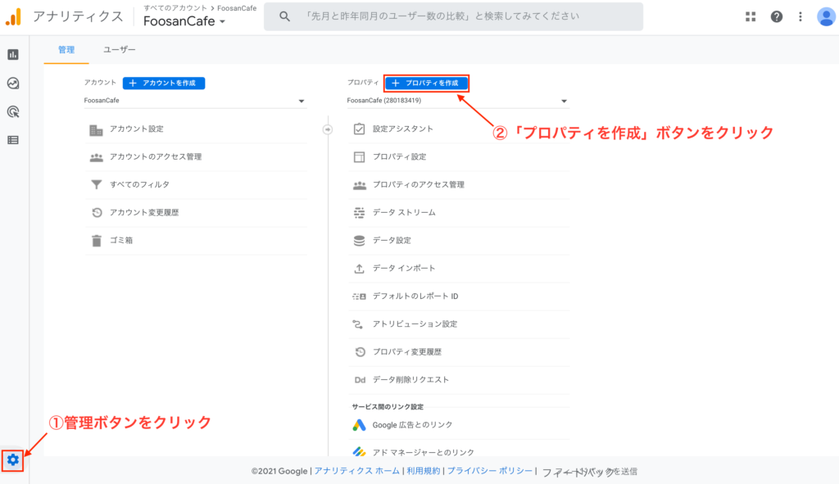The height and width of the screenshot is (484, 839).
Task: Open the Reports bar chart sidebar icon
Action: pyautogui.click(x=13, y=55)
